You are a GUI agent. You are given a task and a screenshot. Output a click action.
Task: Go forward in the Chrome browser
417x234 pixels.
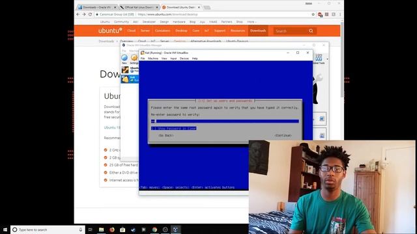[x=84, y=14]
